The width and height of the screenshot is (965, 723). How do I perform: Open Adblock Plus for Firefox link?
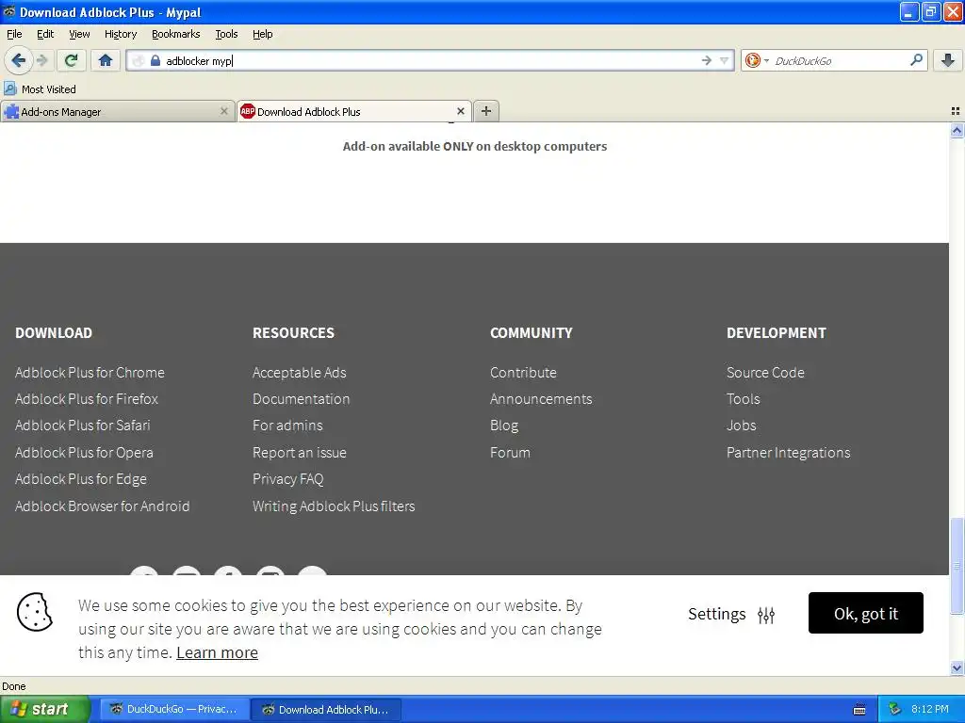pos(87,399)
